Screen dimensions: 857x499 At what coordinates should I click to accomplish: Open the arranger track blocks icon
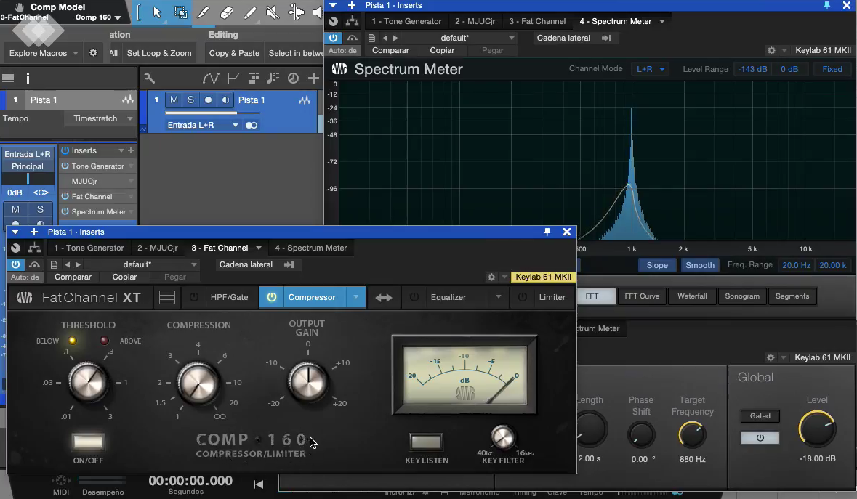click(x=253, y=78)
